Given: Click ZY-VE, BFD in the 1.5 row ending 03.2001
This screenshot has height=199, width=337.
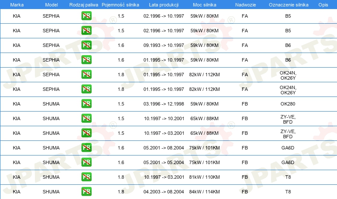Looking at the screenshot, I should [288, 134].
